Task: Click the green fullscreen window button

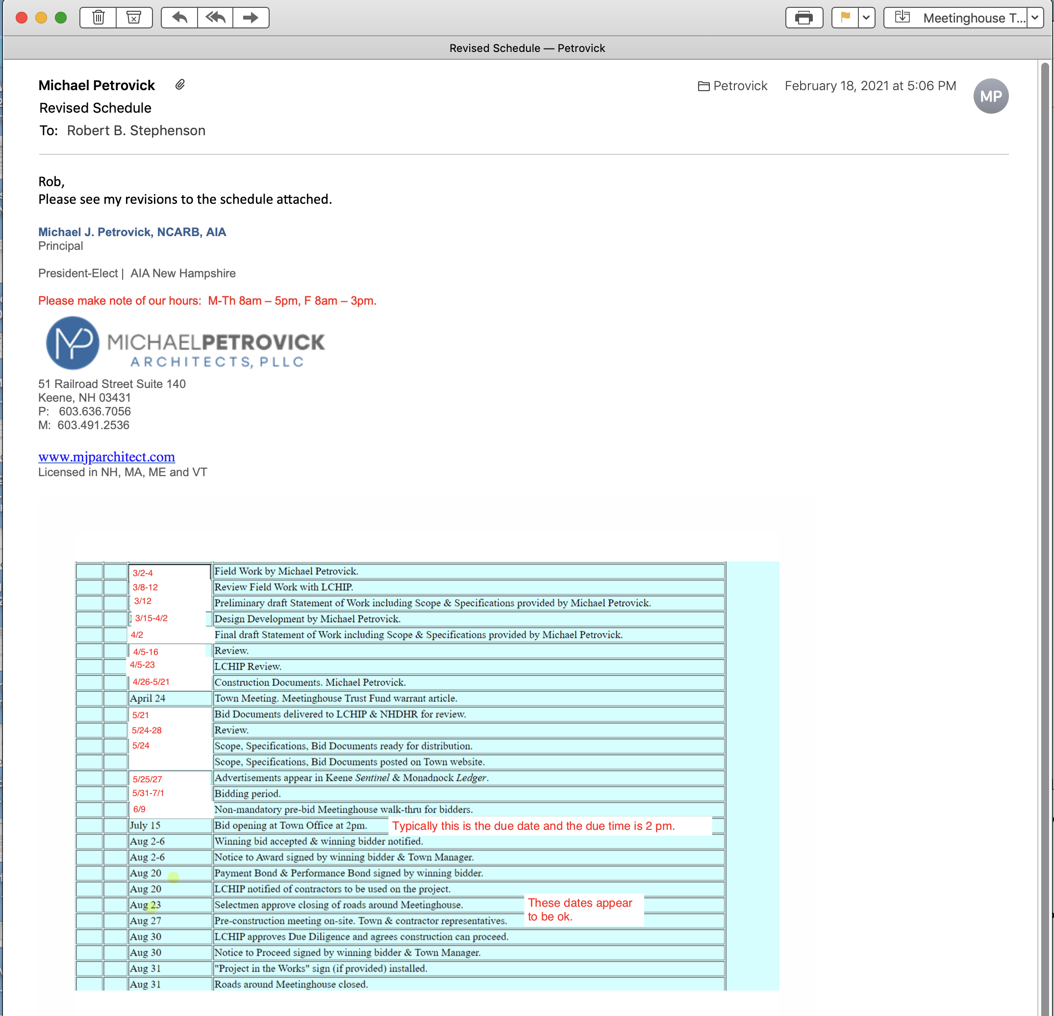Action: 61,18
